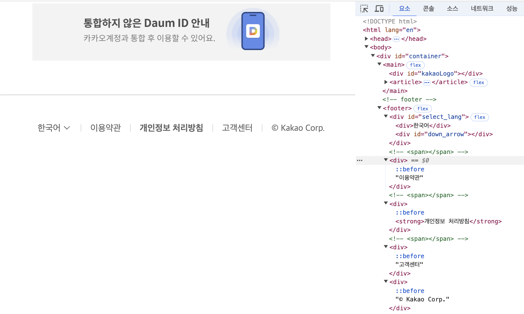Expand the head element node

[x=366, y=39]
